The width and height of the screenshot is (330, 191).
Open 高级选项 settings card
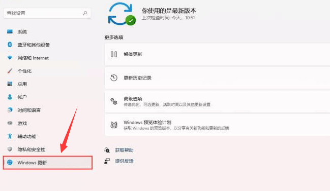click(x=218, y=101)
